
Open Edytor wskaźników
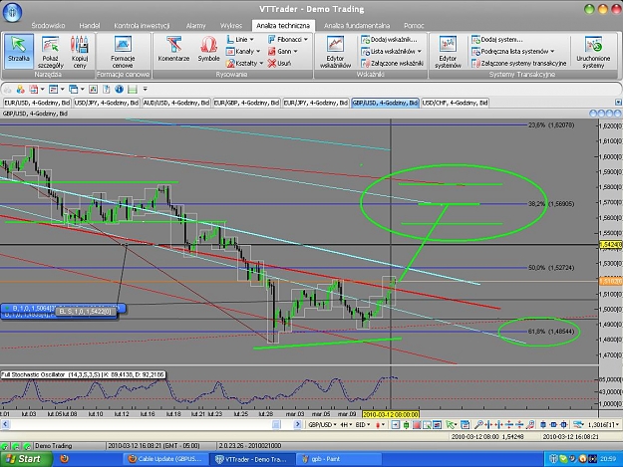(335, 52)
